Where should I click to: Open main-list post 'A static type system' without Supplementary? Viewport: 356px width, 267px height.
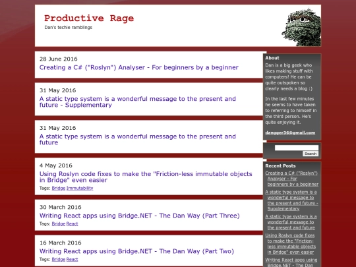pyautogui.click(x=138, y=139)
